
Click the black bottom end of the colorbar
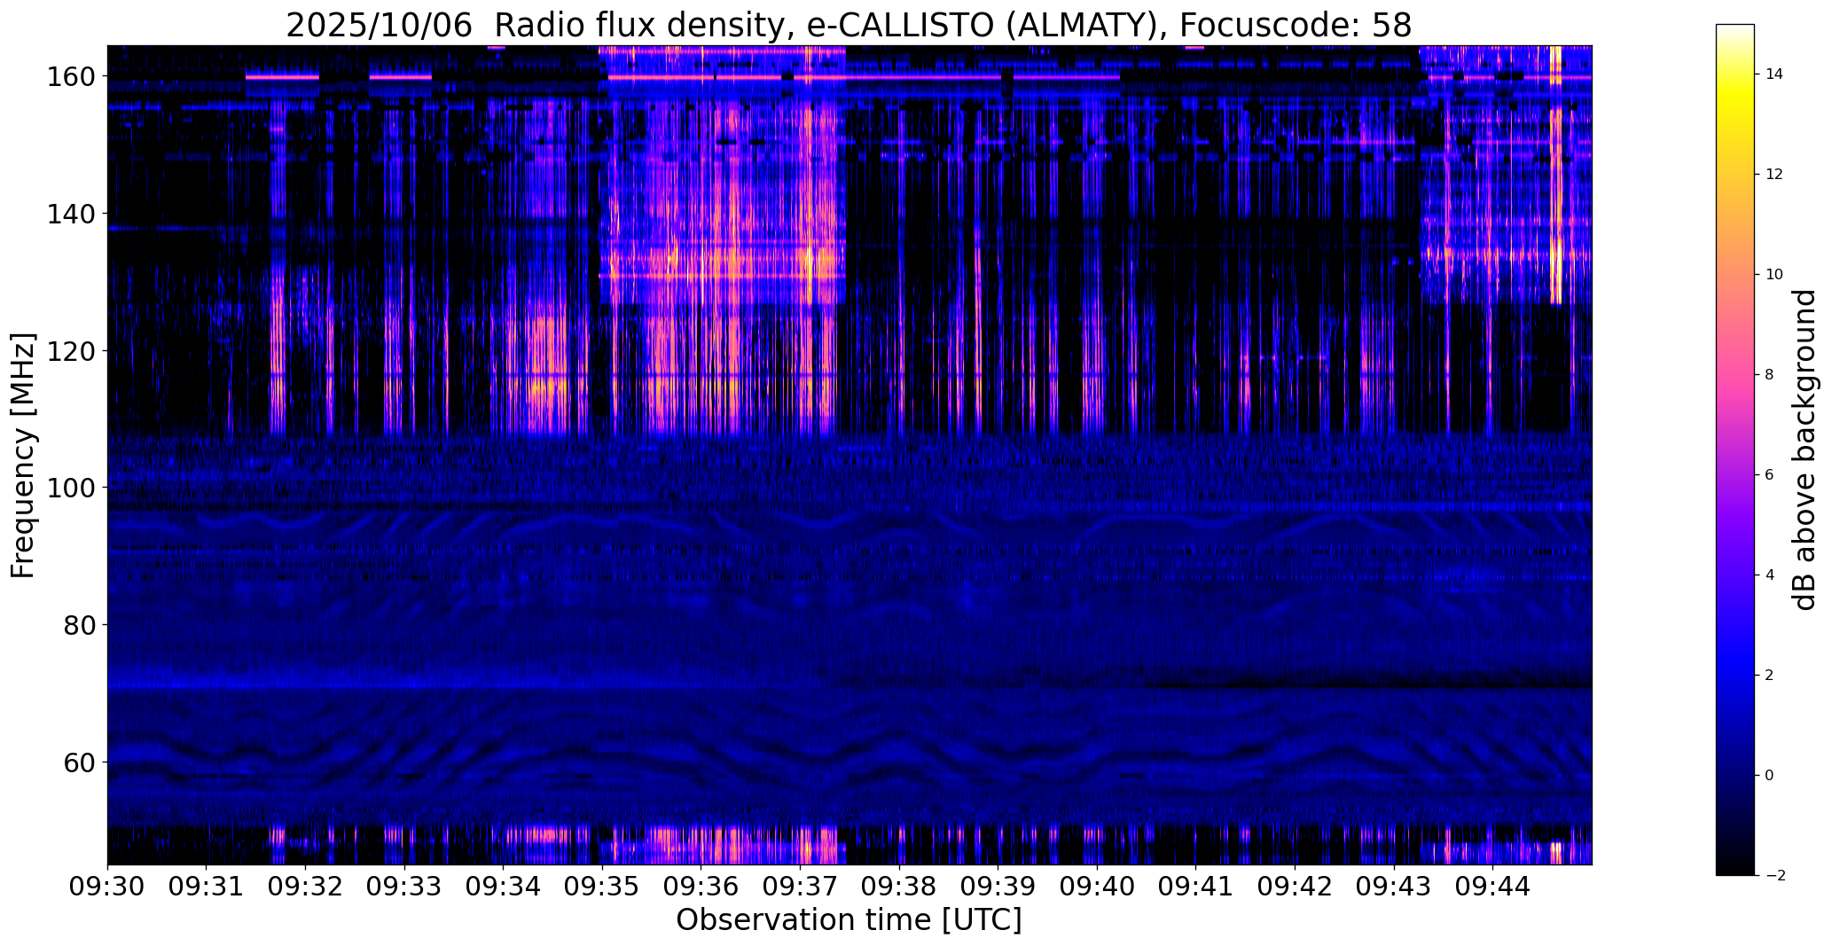click(x=1735, y=869)
